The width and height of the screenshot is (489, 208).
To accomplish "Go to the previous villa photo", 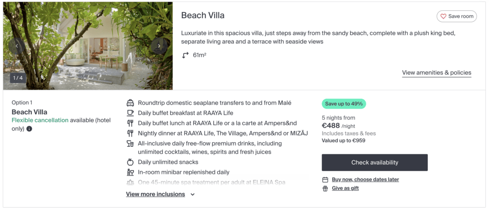I will click(x=17, y=46).
